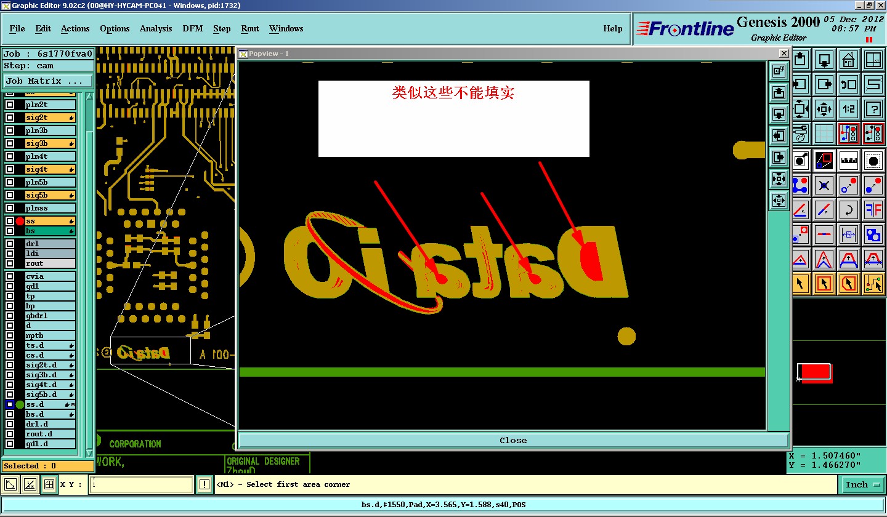Click the zoom-out arrows icon in Popview sidebar
This screenshot has height=517, width=887.
779,200
